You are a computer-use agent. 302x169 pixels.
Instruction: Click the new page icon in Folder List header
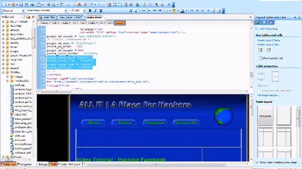[x=24, y=17]
